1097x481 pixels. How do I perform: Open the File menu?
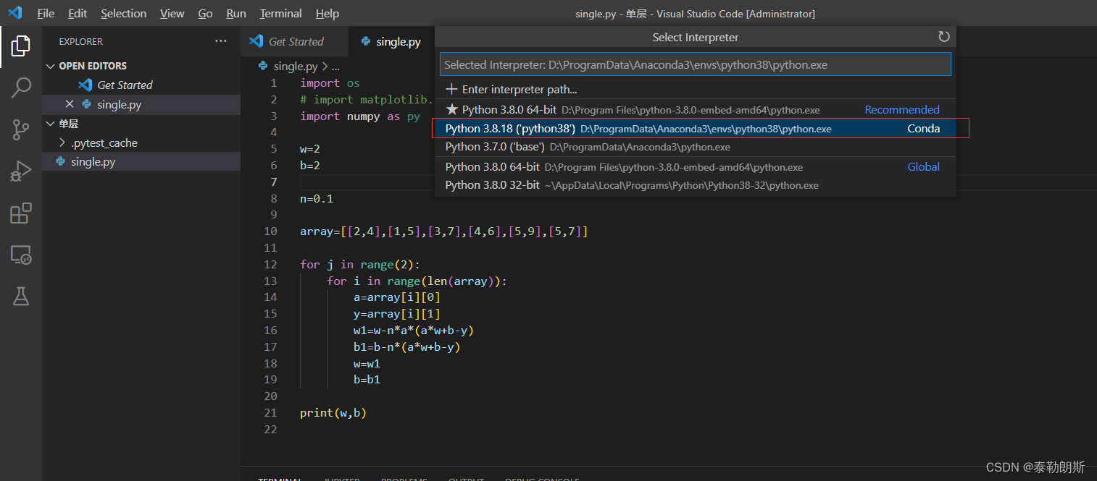tap(46, 14)
